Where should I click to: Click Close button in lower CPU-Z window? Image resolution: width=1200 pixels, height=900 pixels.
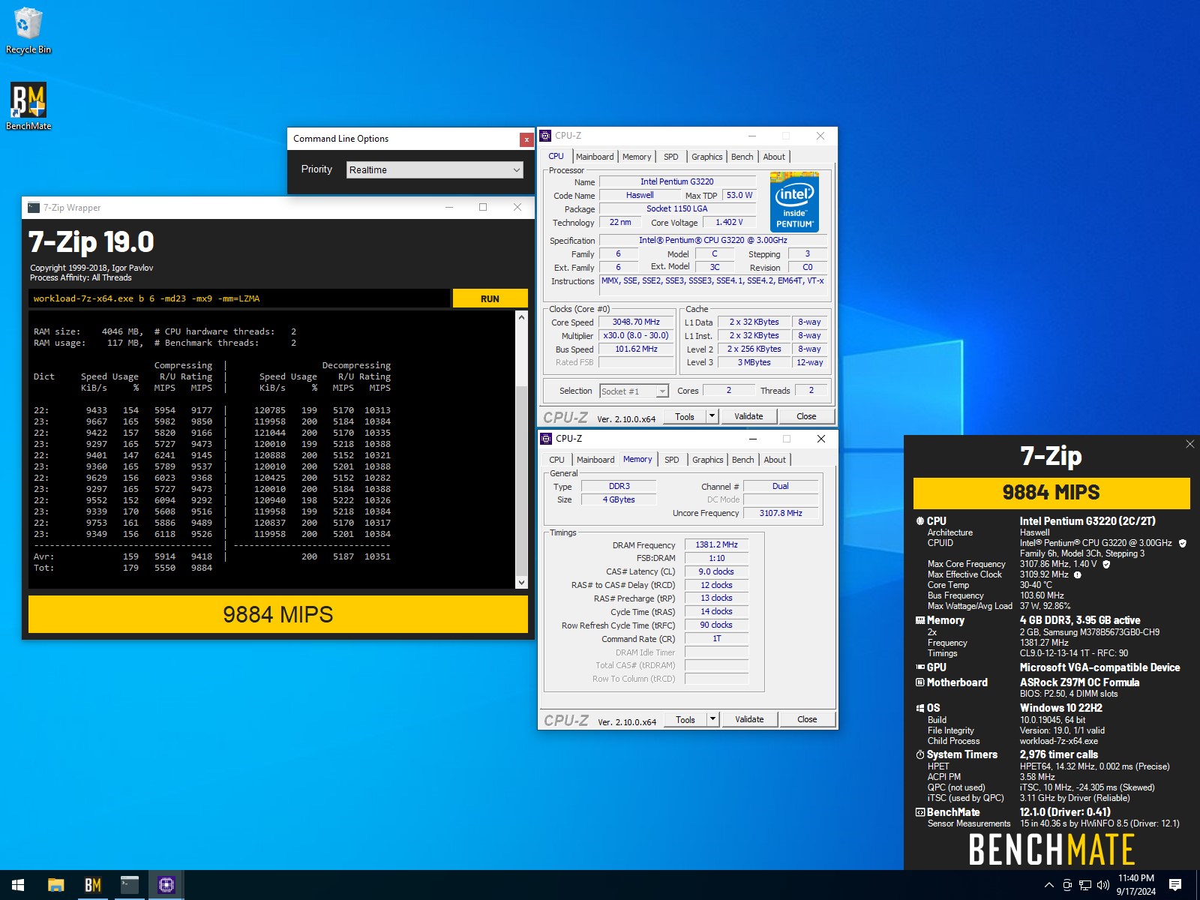coord(807,719)
